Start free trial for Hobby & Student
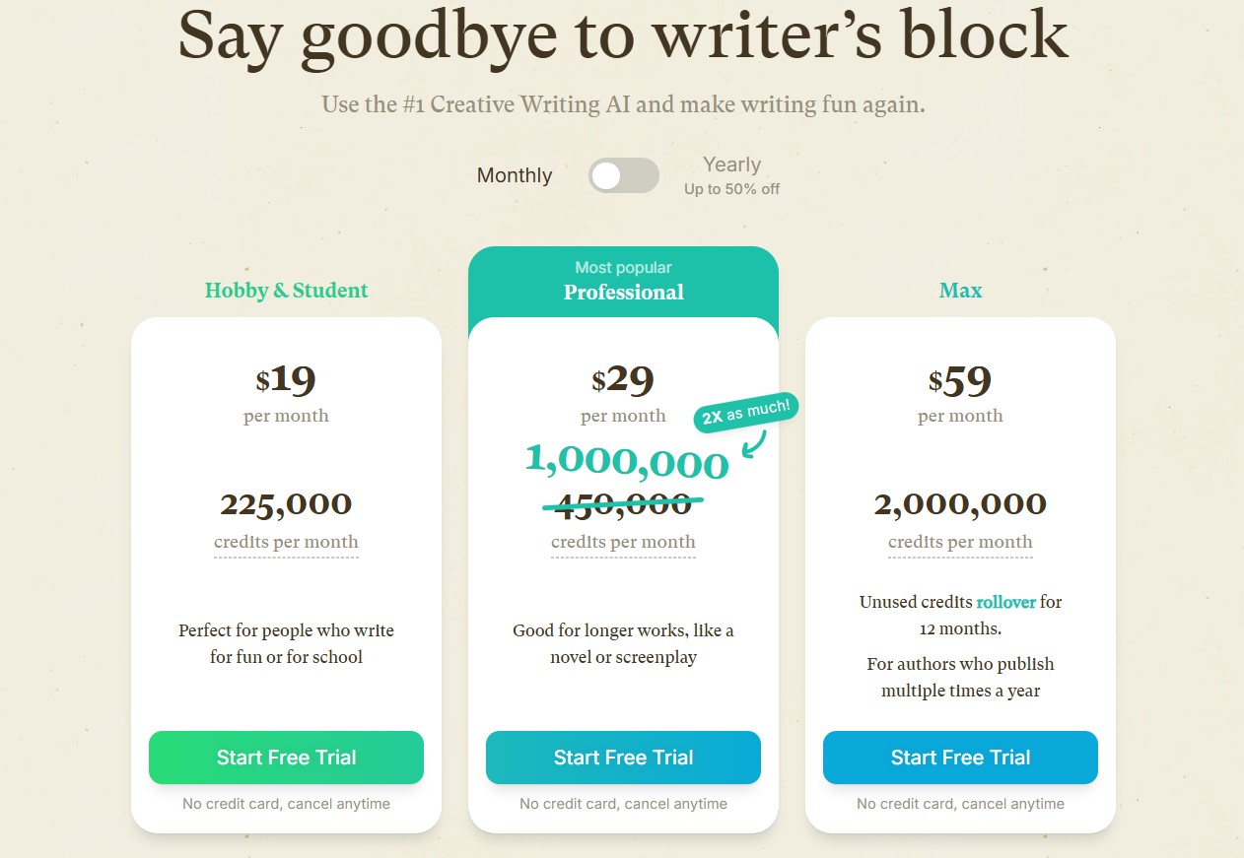This screenshot has width=1244, height=858. 286,758
